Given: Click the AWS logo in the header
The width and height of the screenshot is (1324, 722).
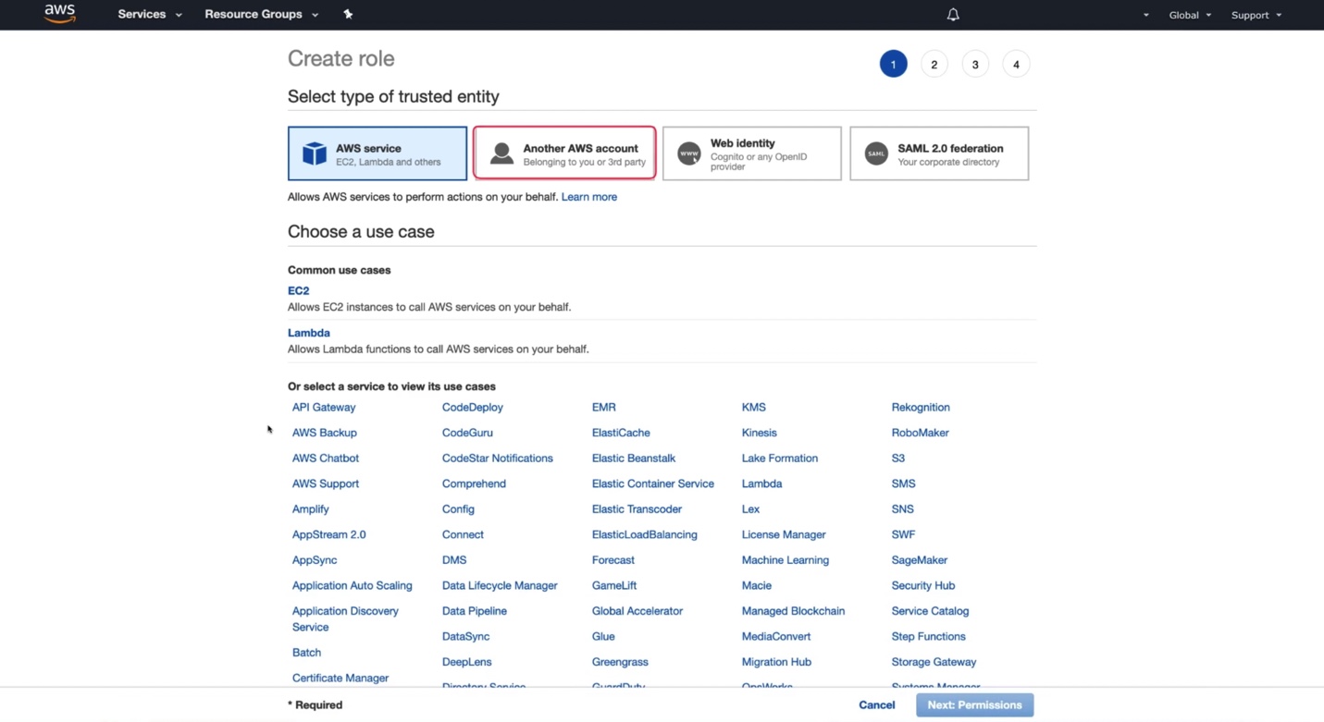Looking at the screenshot, I should coord(60,14).
